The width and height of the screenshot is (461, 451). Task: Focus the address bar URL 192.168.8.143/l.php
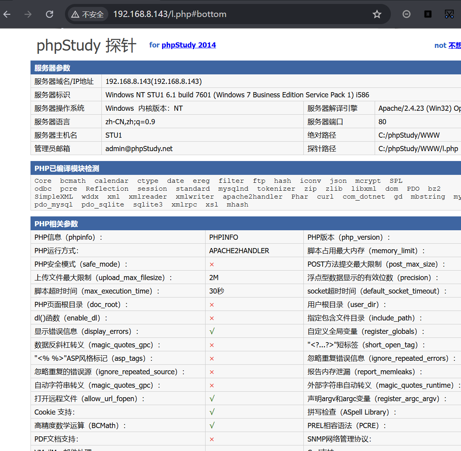(170, 14)
